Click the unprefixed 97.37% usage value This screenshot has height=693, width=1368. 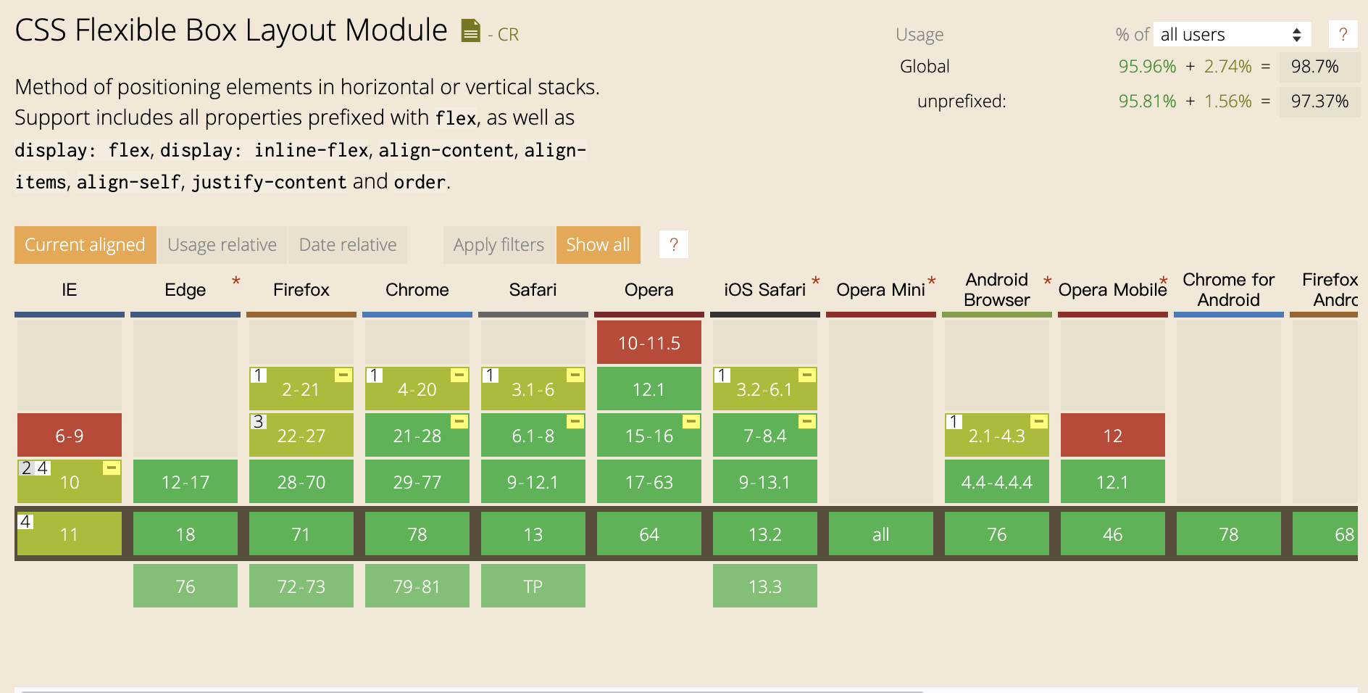(x=1319, y=101)
